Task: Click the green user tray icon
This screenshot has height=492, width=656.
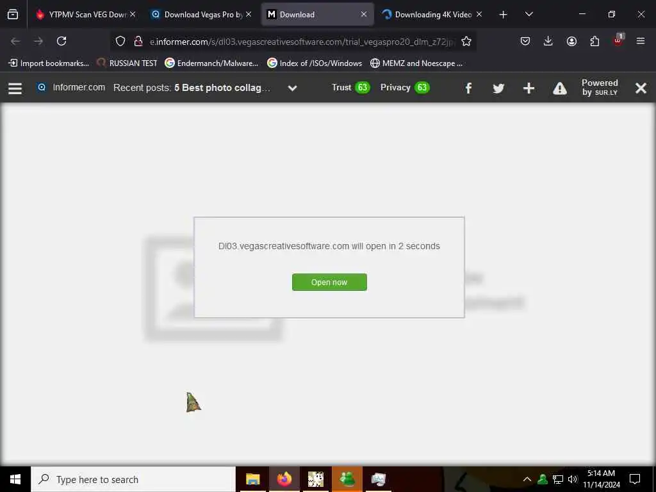Action: (x=542, y=479)
